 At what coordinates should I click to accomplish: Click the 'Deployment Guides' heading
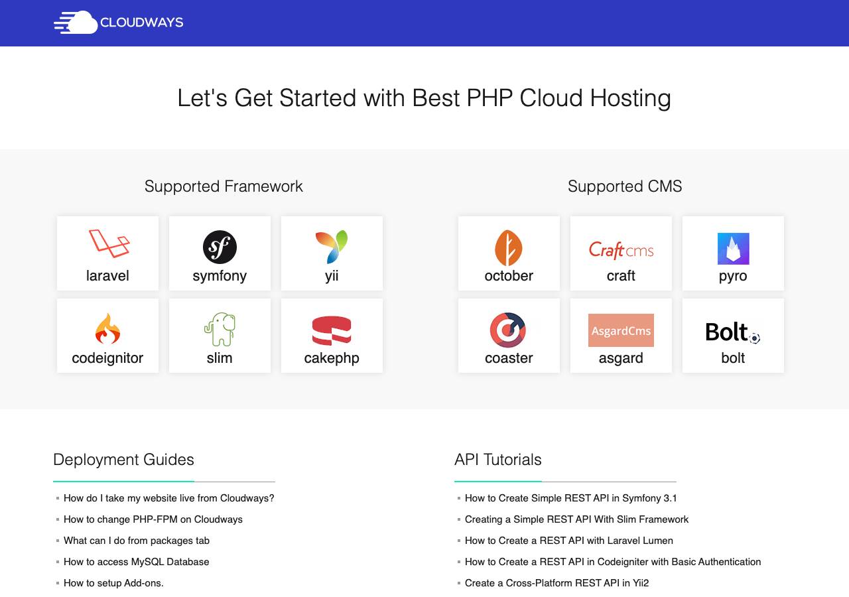coord(123,460)
